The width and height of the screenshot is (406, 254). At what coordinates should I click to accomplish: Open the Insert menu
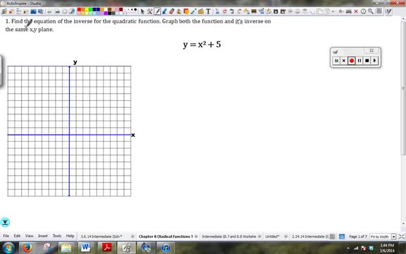(x=43, y=236)
